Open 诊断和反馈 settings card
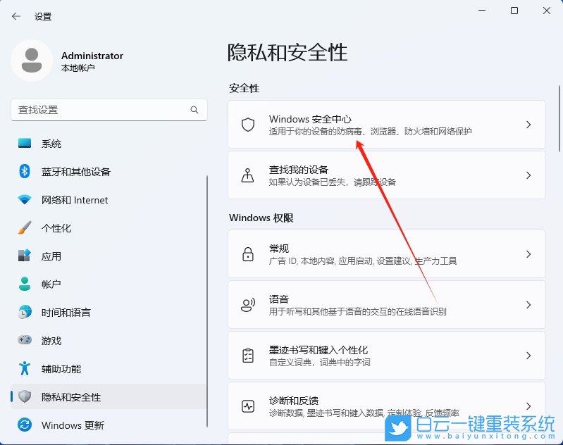 click(387, 406)
